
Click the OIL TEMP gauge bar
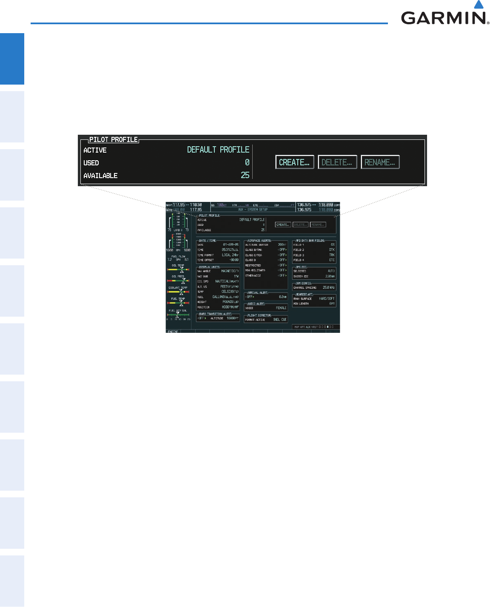point(178,269)
